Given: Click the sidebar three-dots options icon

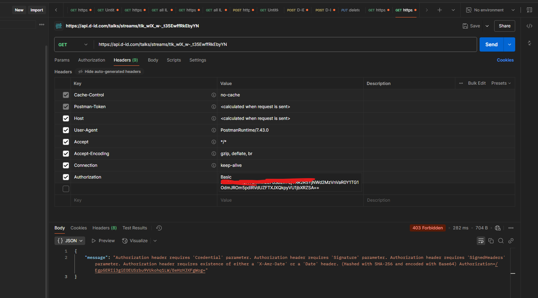Looking at the screenshot, I should coord(42,25).
